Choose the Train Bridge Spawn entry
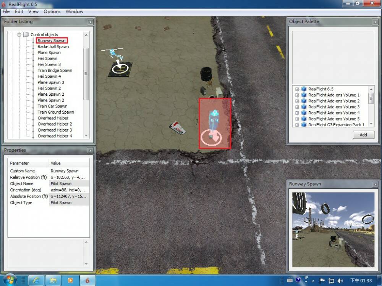Image resolution: width=382 pixels, height=286 pixels. 55,71
